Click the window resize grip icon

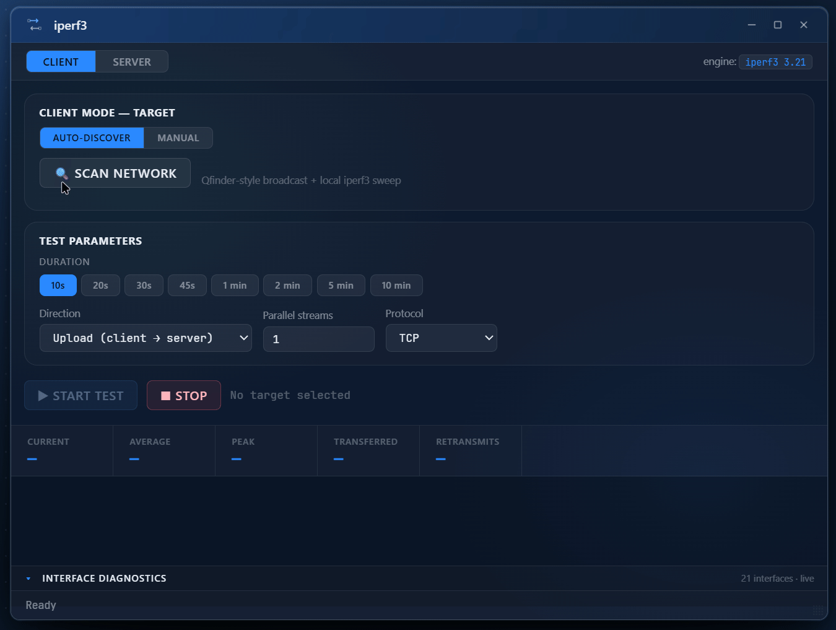pyautogui.click(x=818, y=610)
